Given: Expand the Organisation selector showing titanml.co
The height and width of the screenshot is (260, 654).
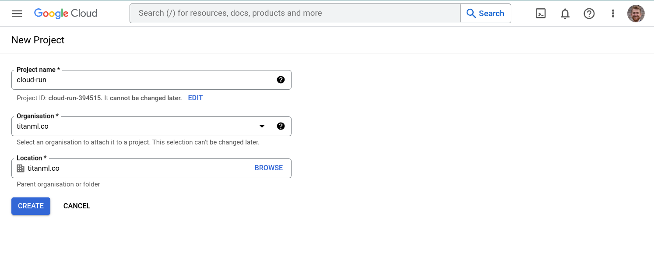Looking at the screenshot, I should [x=262, y=126].
